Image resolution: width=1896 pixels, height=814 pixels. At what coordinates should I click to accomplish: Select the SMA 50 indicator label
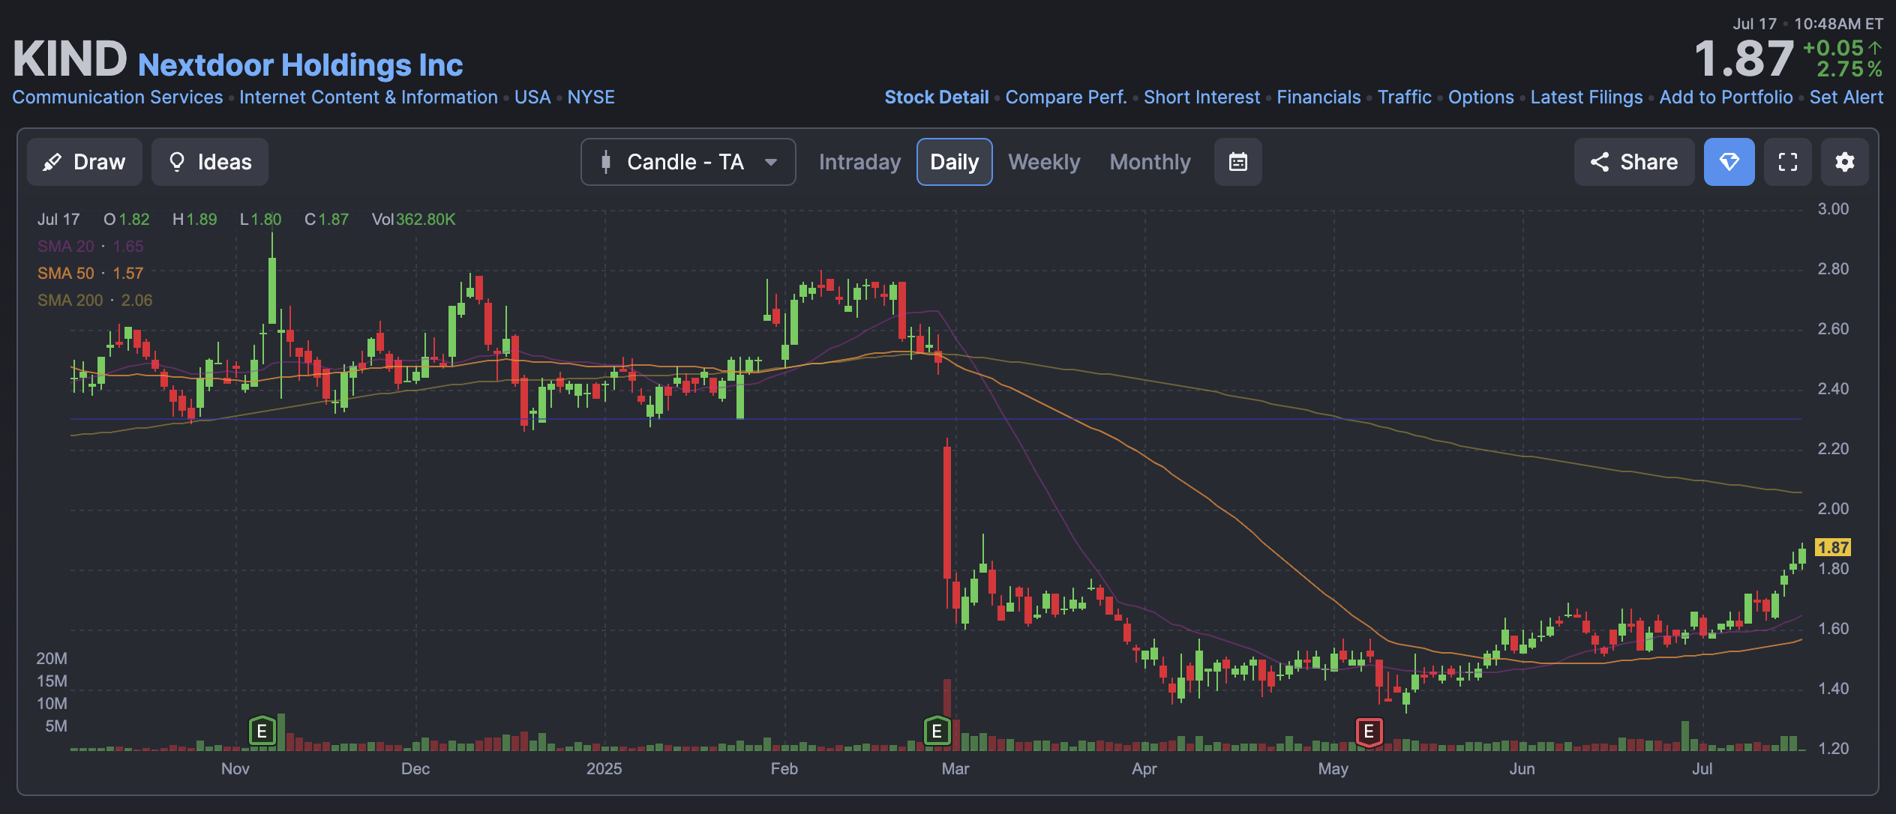(x=66, y=274)
